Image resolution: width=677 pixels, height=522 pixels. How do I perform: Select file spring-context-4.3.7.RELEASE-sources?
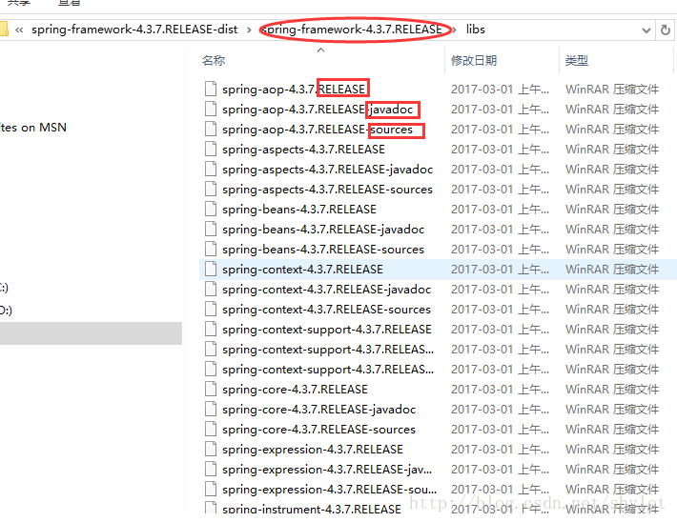click(326, 310)
